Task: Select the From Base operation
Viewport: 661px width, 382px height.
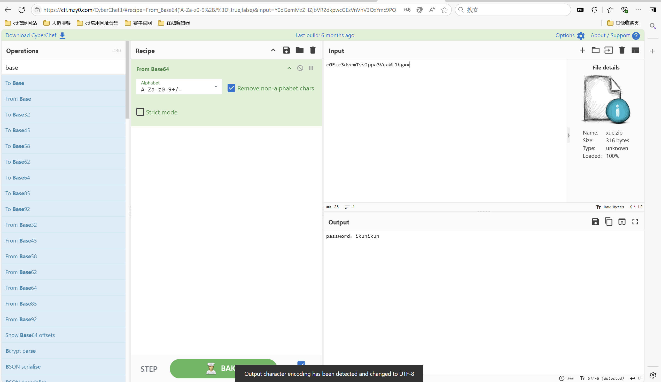Action: click(x=64, y=99)
